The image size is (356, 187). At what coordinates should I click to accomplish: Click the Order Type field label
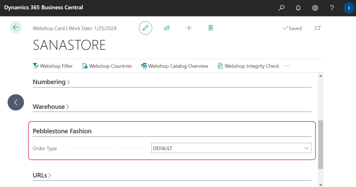45,148
